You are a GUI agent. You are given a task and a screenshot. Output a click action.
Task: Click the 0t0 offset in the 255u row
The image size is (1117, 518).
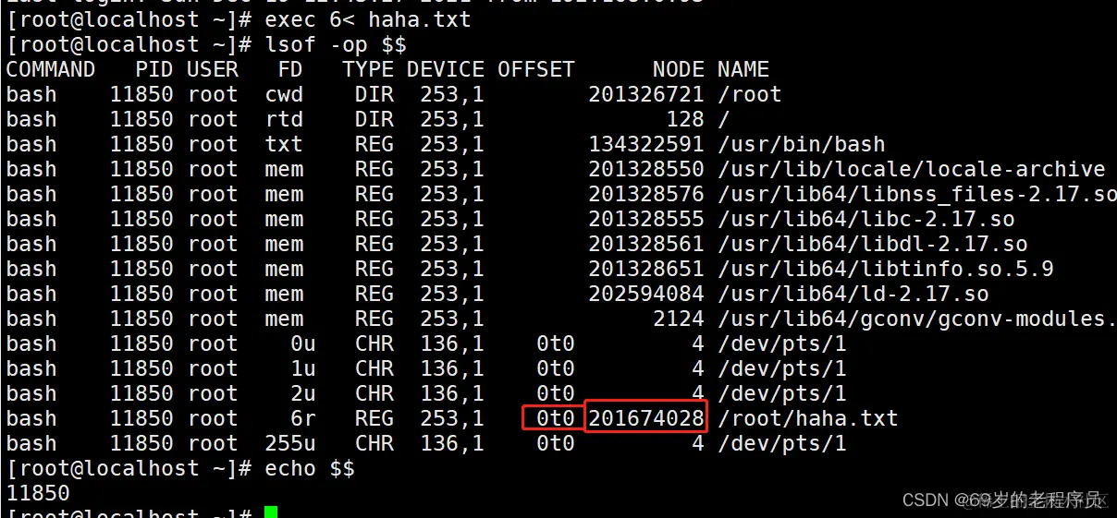point(556,443)
